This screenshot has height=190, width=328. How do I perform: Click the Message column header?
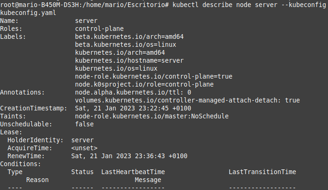point(148,180)
